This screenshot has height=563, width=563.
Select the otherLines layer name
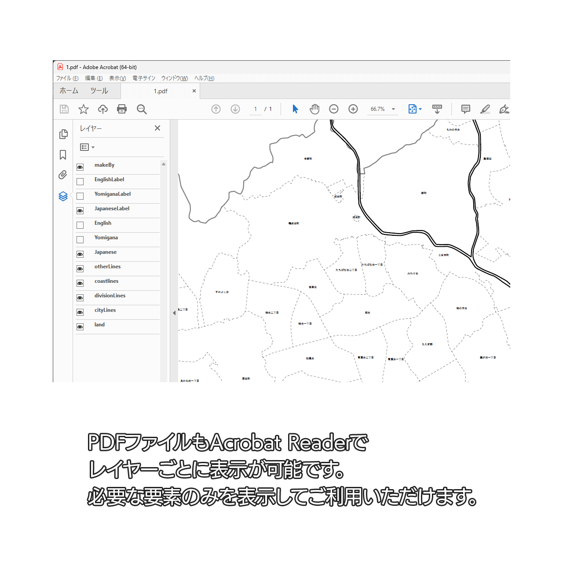pos(107,267)
